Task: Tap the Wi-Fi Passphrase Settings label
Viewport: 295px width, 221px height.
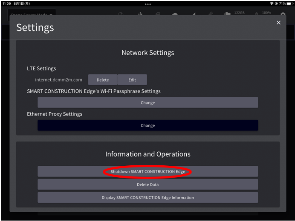Action: click(x=94, y=91)
